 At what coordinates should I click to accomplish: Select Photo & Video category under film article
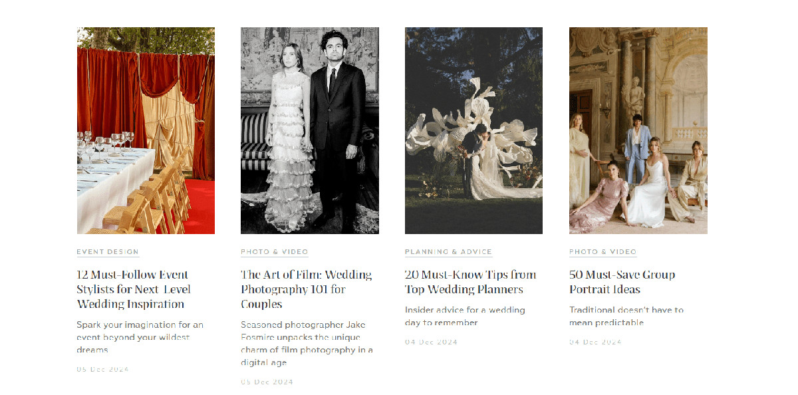pyautogui.click(x=275, y=252)
